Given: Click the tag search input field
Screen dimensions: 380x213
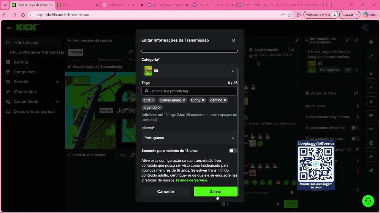Looking at the screenshot, I should [x=189, y=91].
